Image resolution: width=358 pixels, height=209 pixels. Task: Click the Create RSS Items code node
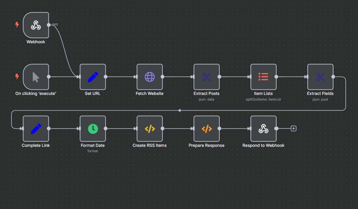(x=150, y=128)
